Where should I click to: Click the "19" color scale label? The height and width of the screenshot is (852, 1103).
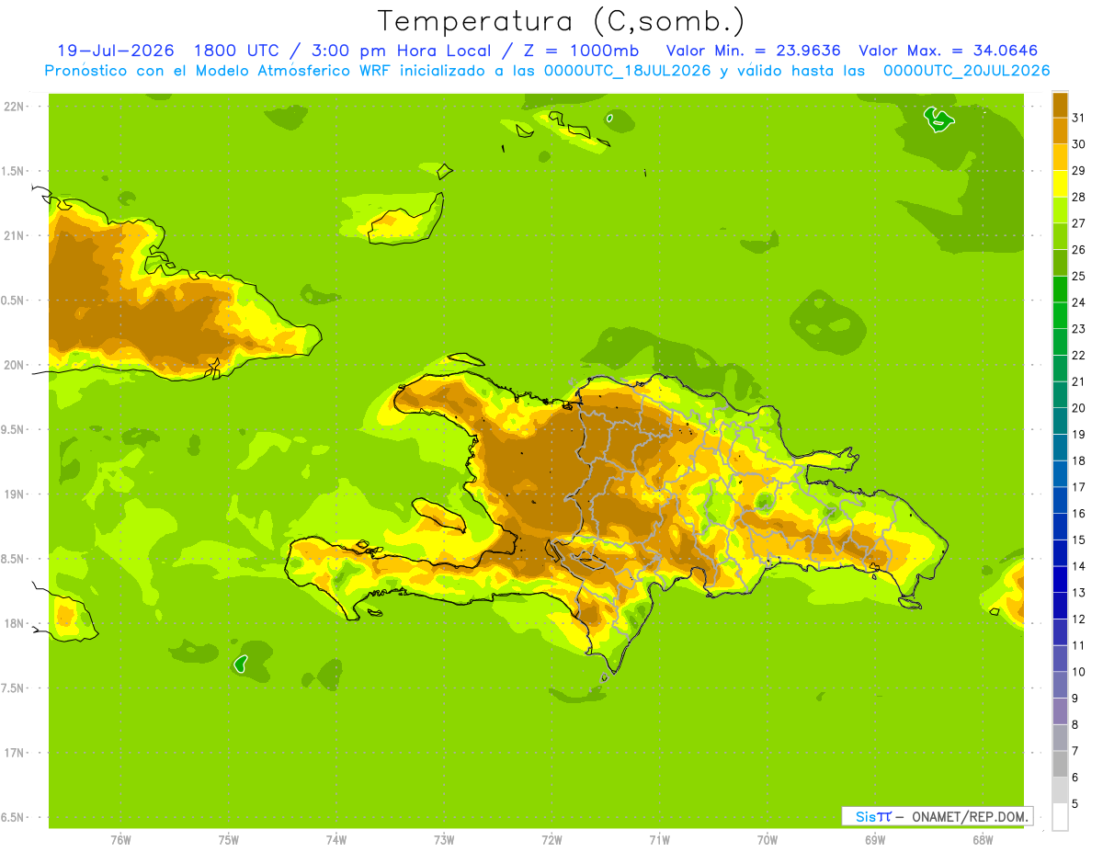click(x=1079, y=435)
